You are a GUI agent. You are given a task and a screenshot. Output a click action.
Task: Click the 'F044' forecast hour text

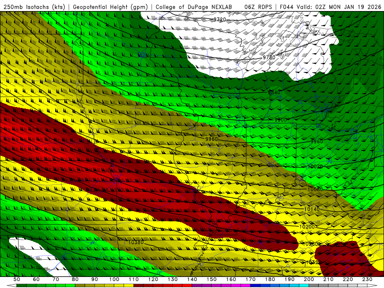[x=287, y=7]
